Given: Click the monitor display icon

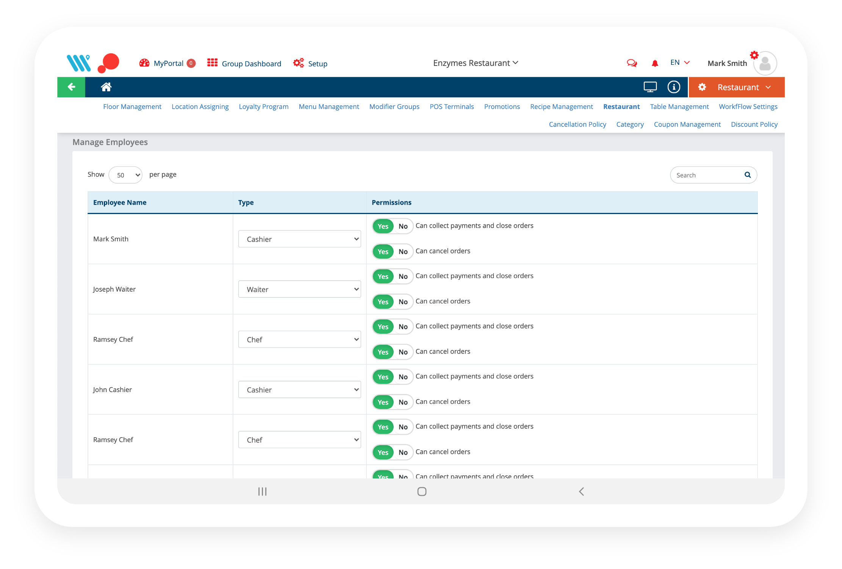Looking at the screenshot, I should [650, 87].
